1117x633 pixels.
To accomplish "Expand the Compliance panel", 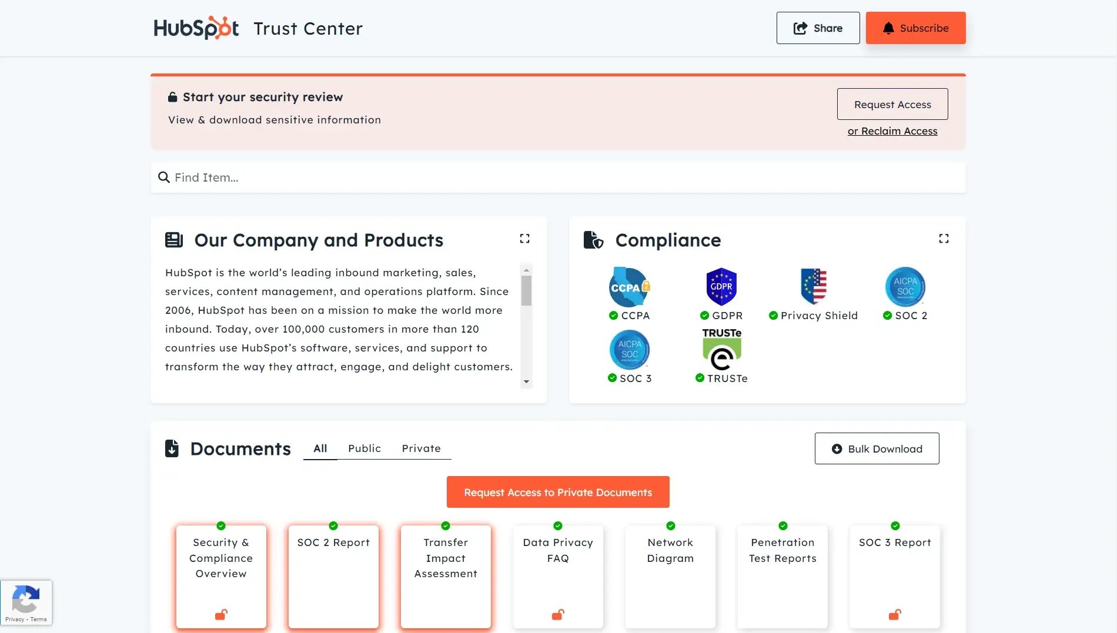I will [x=944, y=238].
